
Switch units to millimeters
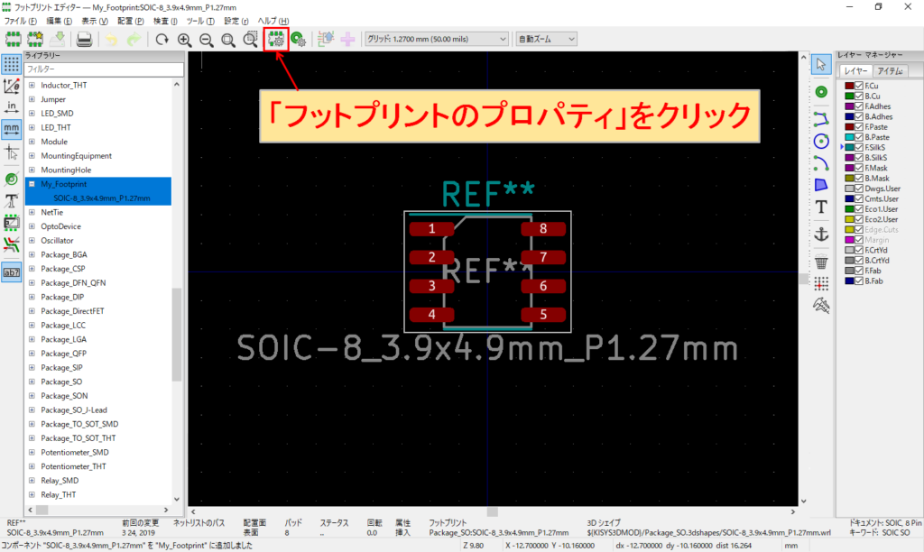(11, 128)
